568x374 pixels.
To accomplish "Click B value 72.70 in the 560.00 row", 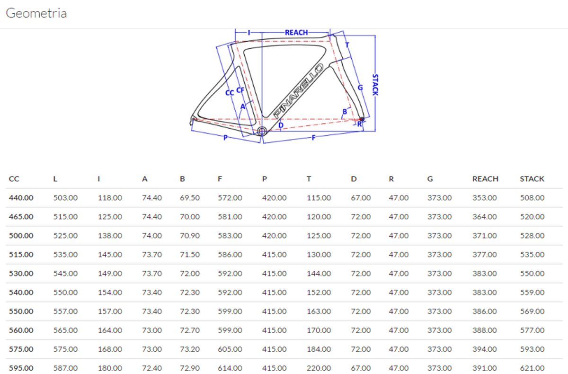I will 190,330.
